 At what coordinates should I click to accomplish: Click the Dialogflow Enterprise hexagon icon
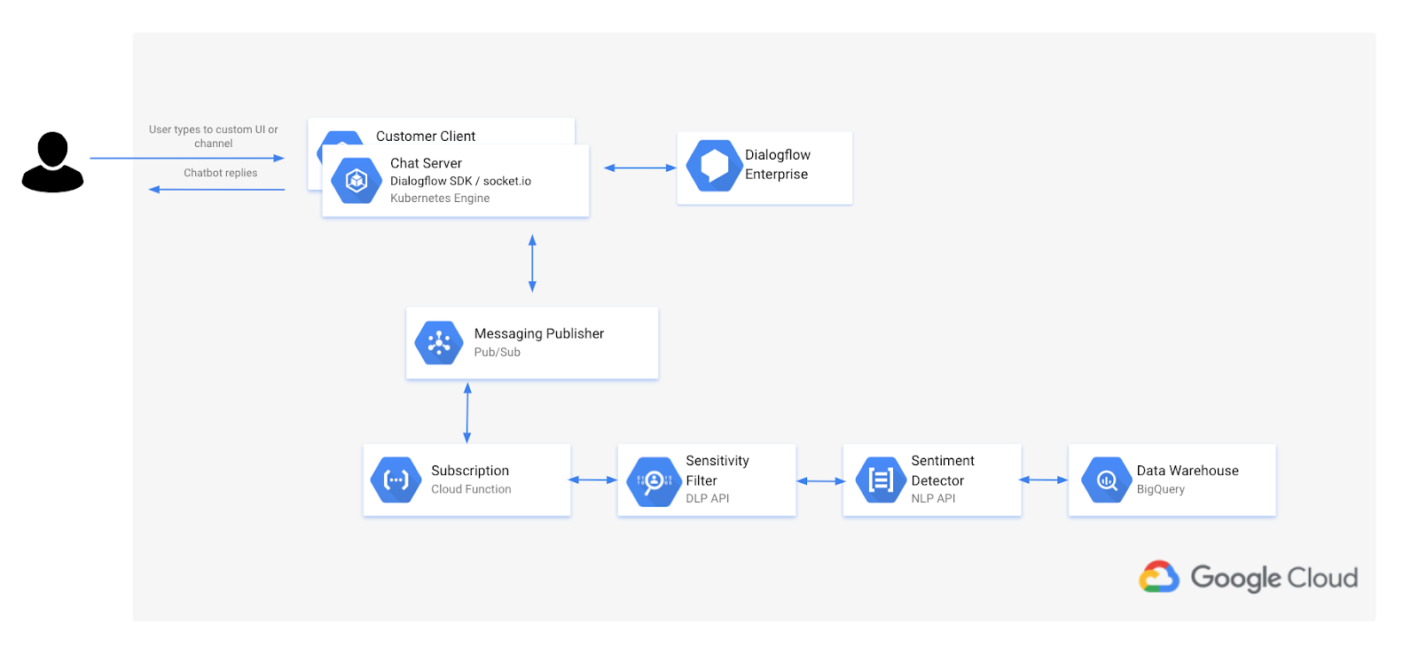pyautogui.click(x=714, y=165)
